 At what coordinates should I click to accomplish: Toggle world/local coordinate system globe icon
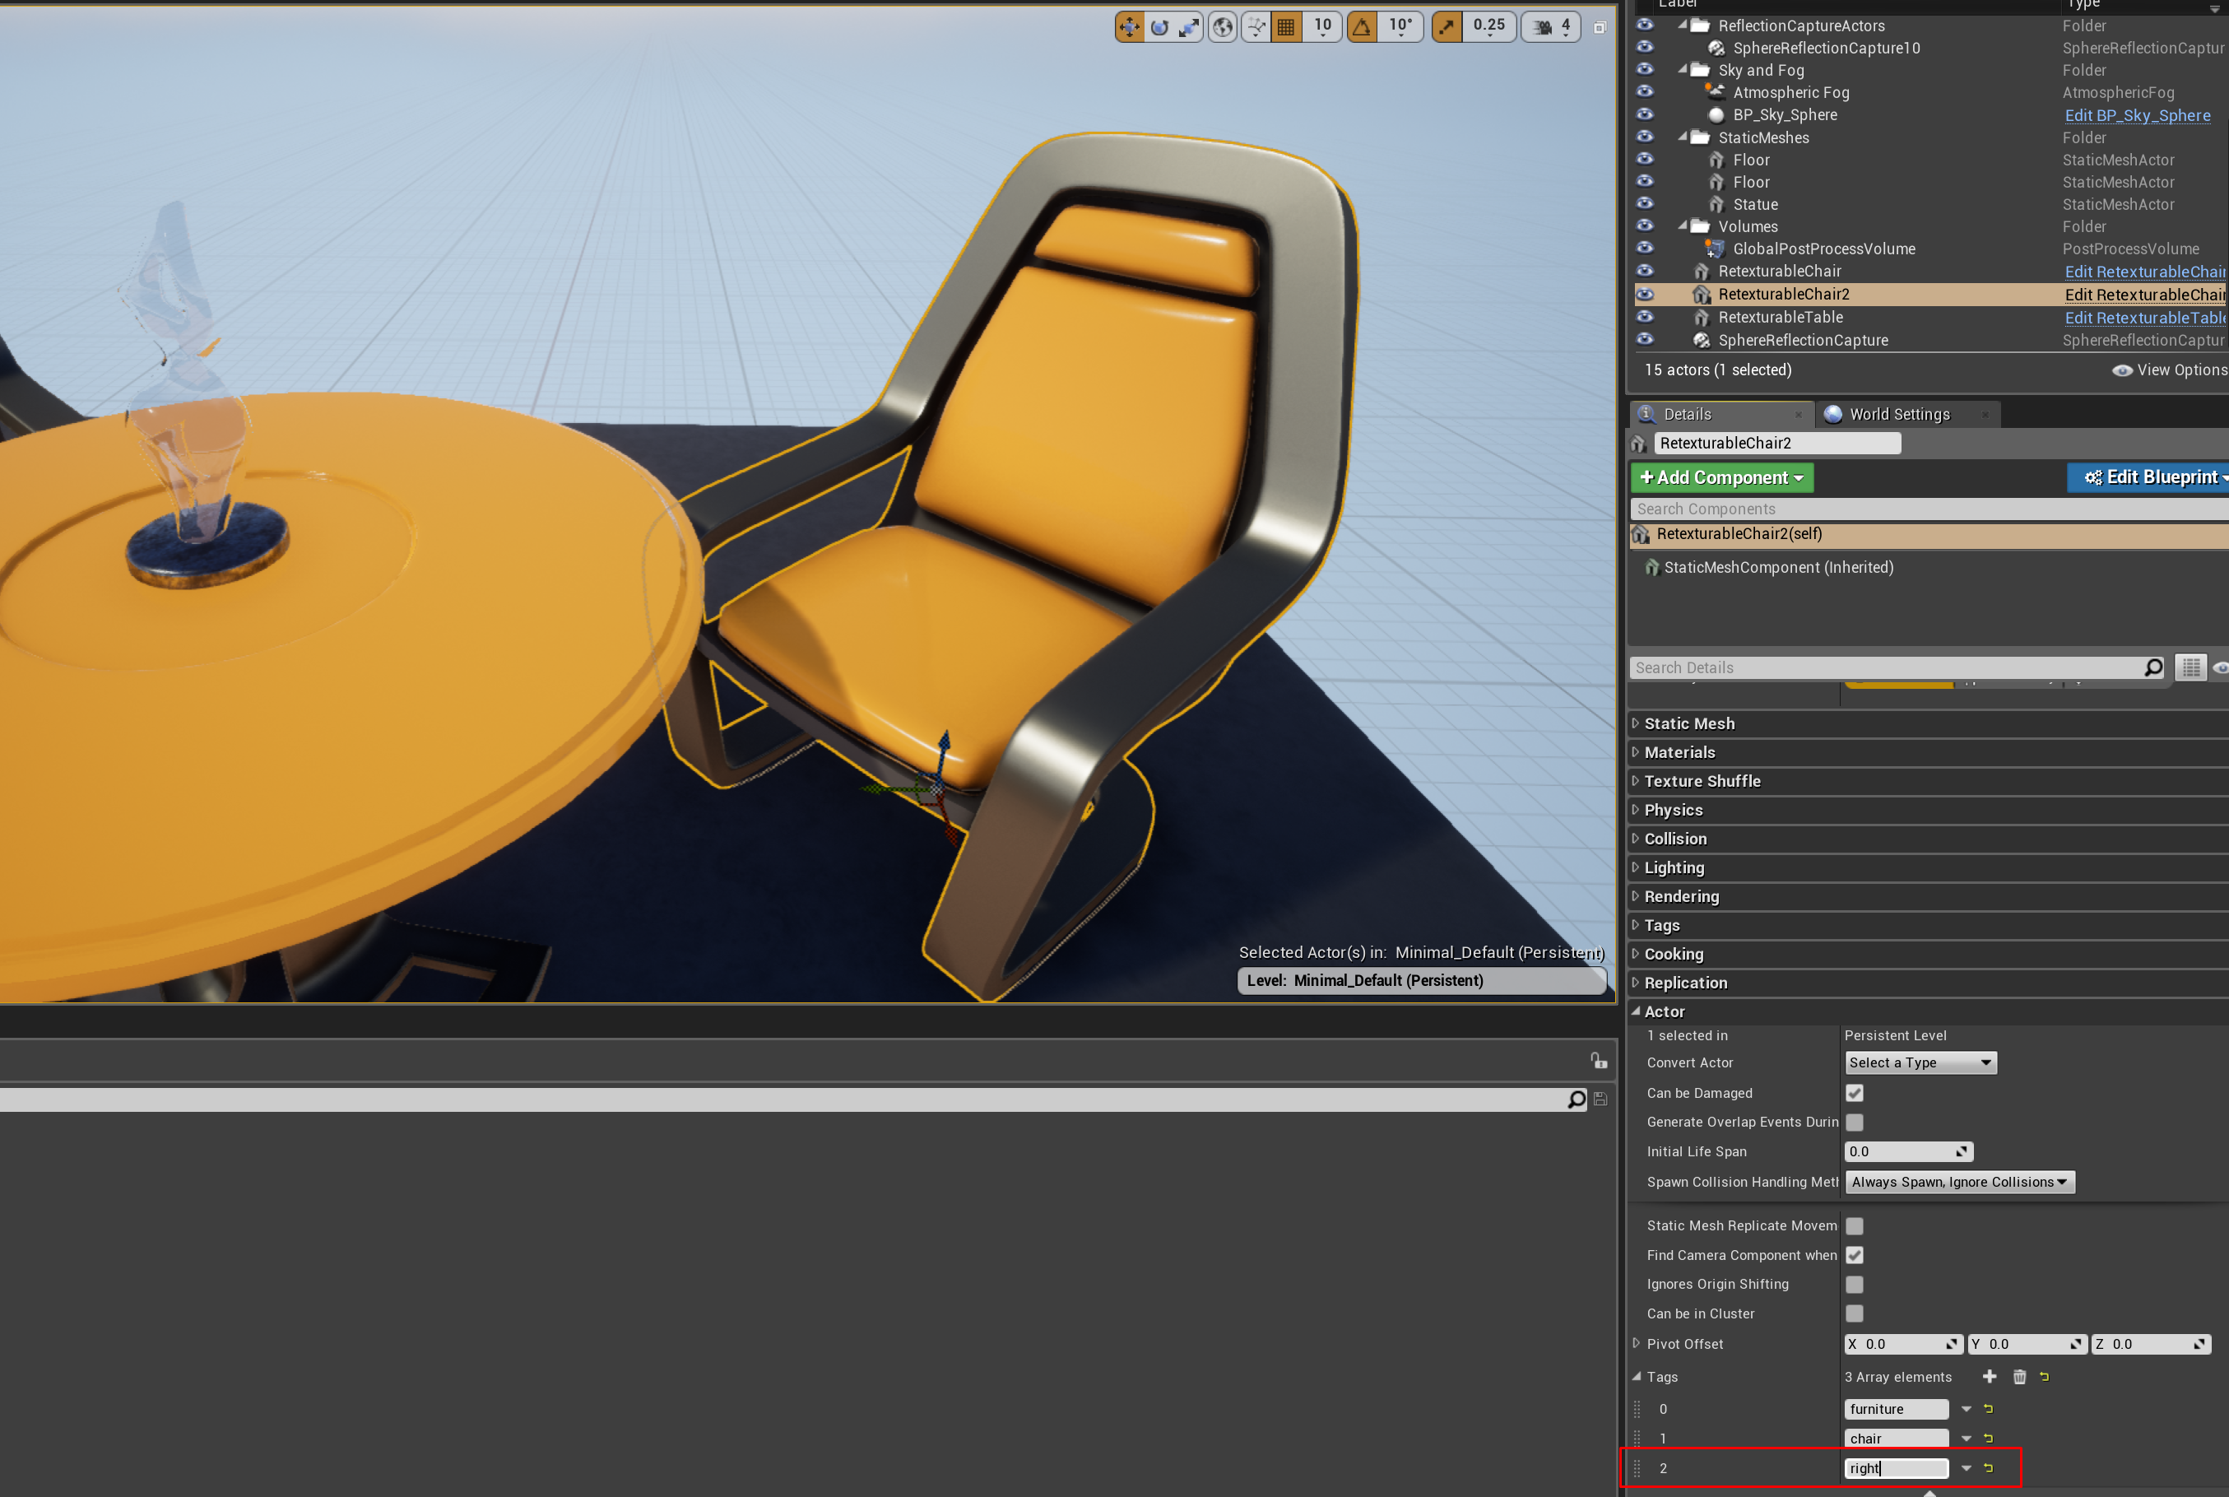coord(1222,26)
